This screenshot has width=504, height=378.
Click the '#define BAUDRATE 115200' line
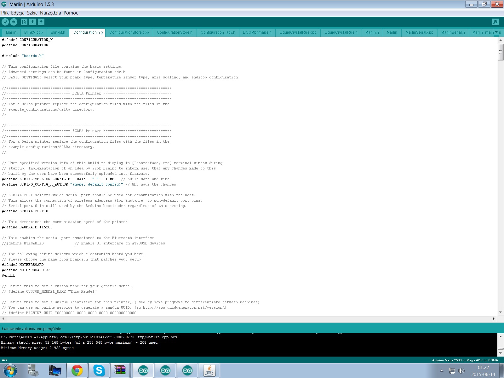[x=27, y=227]
